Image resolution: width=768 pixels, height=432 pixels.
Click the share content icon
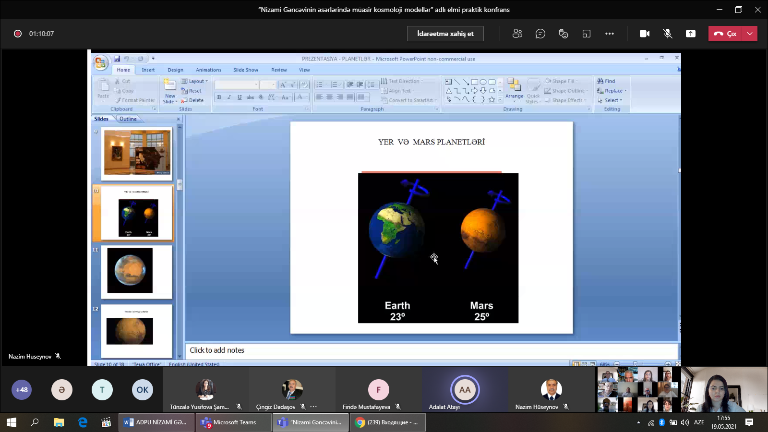690,34
